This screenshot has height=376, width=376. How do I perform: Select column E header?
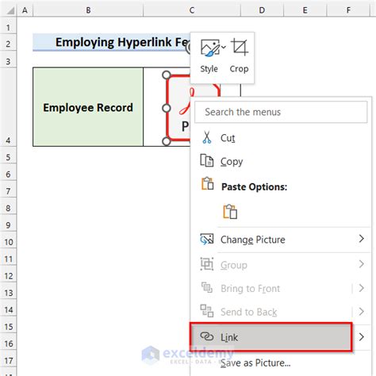[x=305, y=10]
